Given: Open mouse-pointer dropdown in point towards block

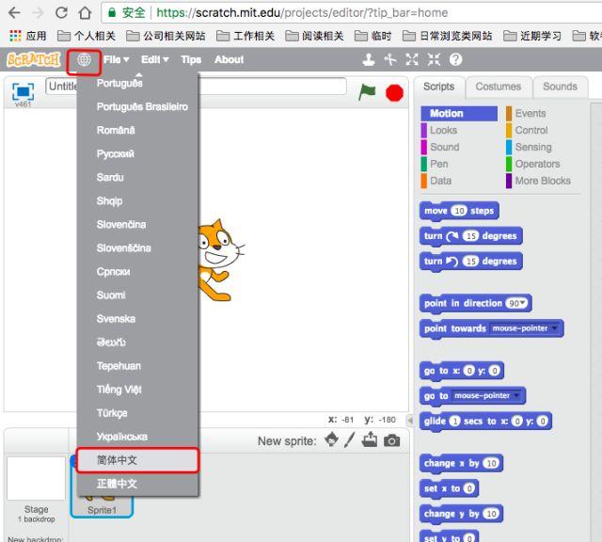Looking at the screenshot, I should click(554, 328).
